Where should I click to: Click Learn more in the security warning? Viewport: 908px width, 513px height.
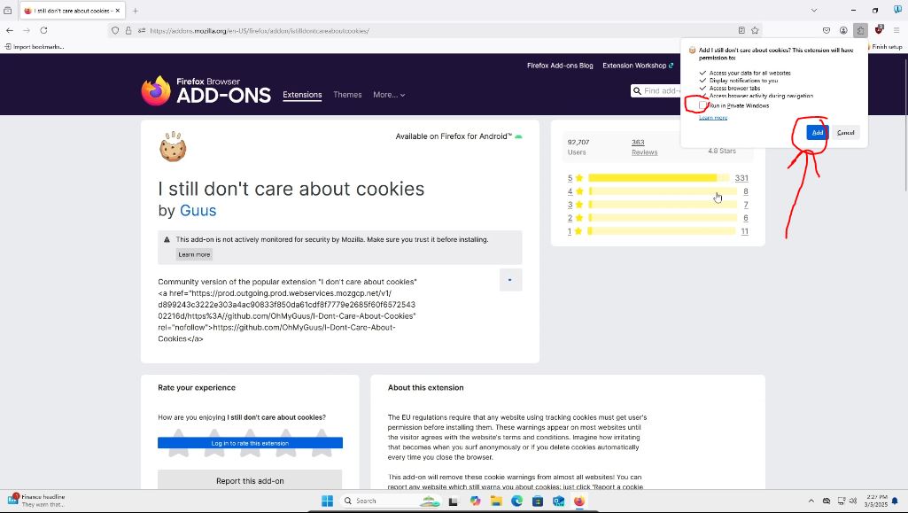click(x=194, y=254)
